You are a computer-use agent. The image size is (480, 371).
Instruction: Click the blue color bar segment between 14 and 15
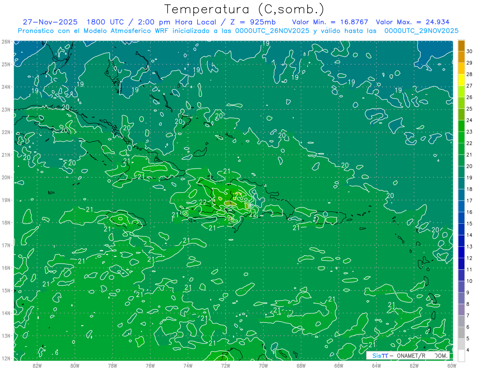[461, 229]
